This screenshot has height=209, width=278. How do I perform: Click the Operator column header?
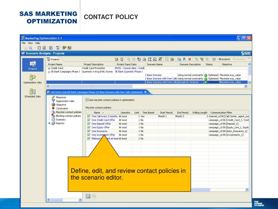125,113
